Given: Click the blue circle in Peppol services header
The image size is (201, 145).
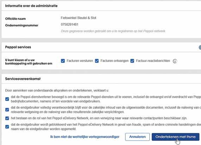Looking at the screenshot, I should 200,47.
